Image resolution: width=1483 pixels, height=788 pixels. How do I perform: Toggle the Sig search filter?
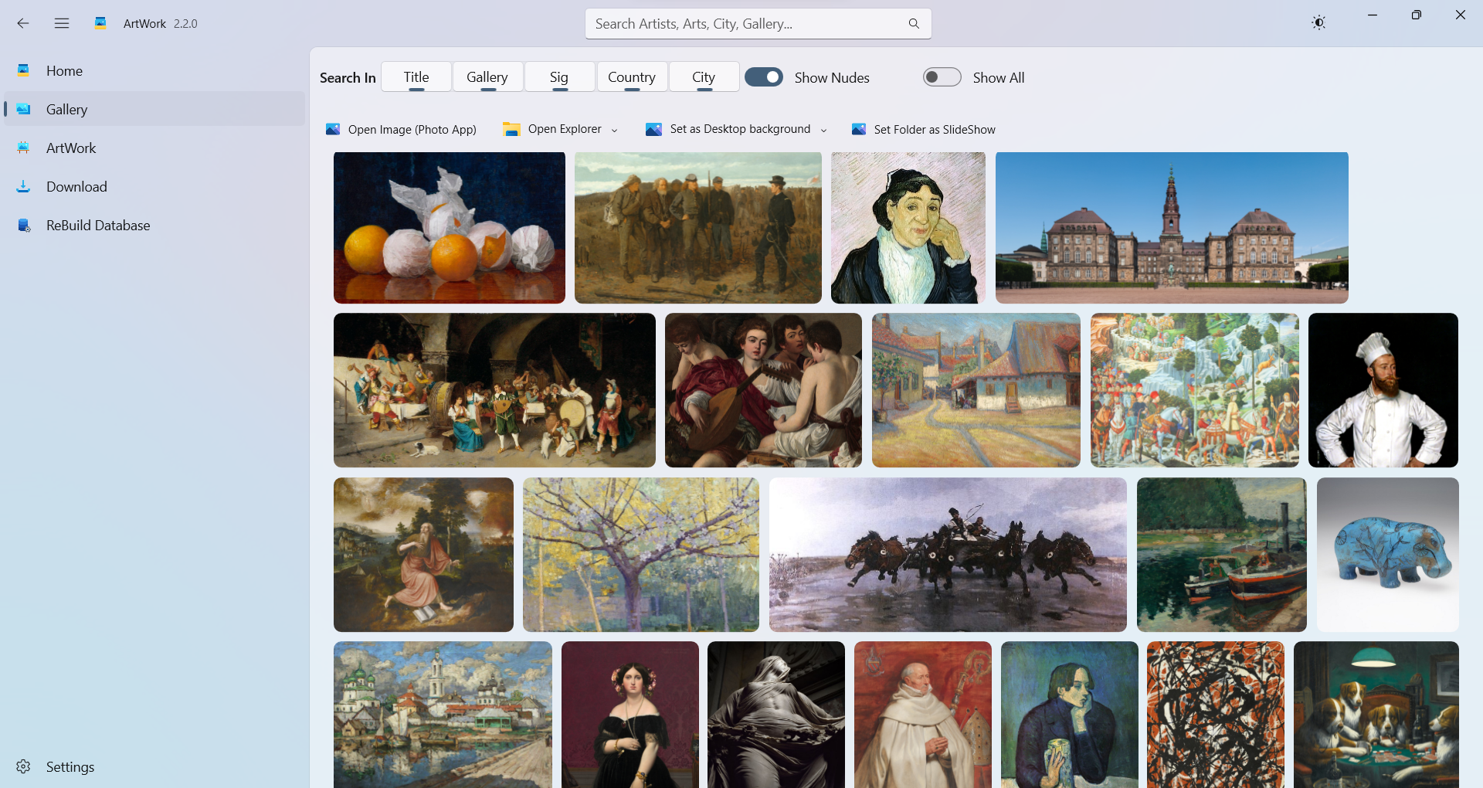pyautogui.click(x=559, y=76)
